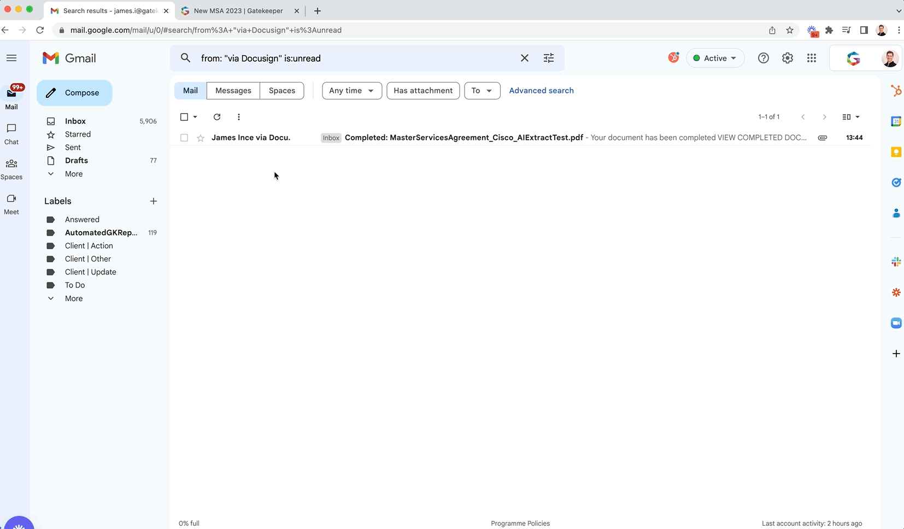Click the search magnifier icon
Viewport: 904px width, 529px height.
[186, 58]
